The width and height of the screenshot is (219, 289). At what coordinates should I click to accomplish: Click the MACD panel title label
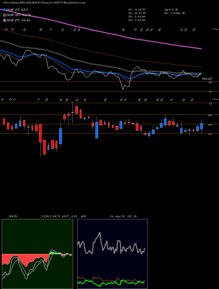tap(13, 216)
